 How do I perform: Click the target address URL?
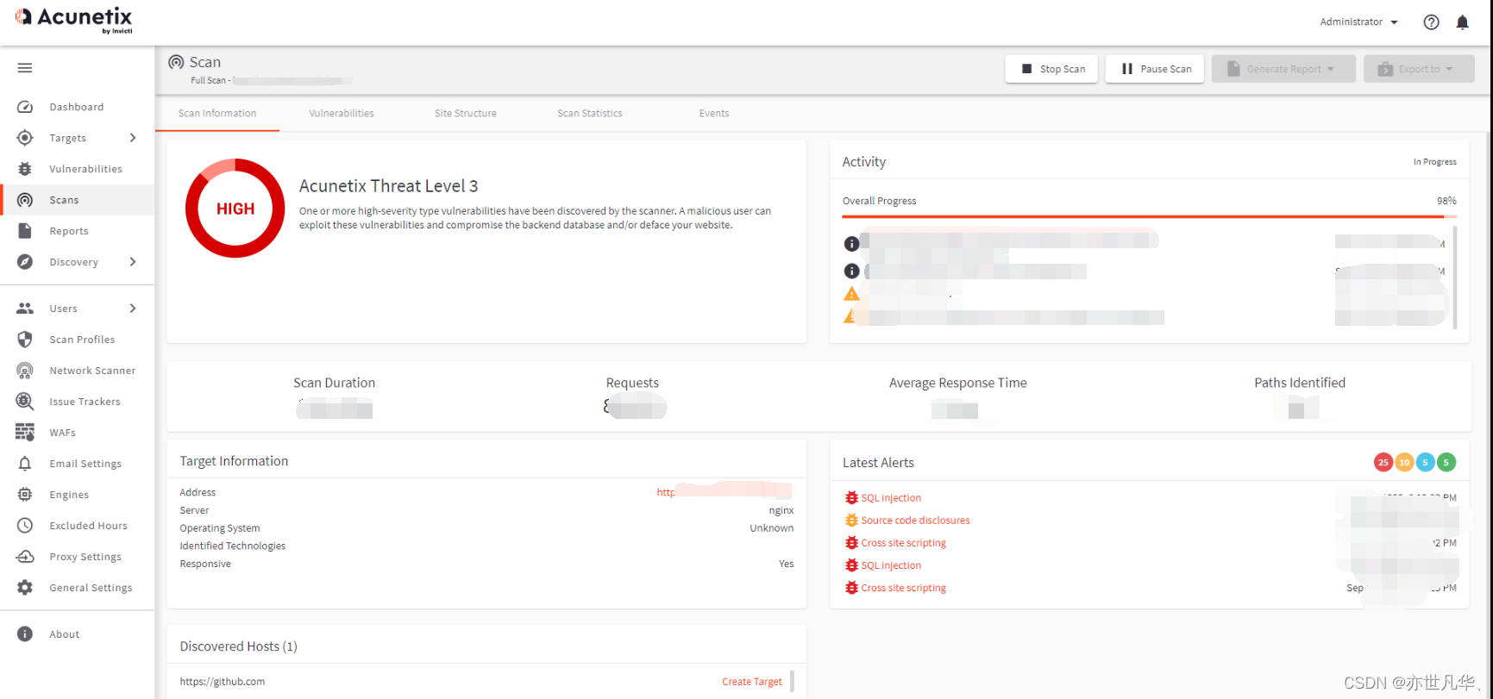[x=725, y=492]
